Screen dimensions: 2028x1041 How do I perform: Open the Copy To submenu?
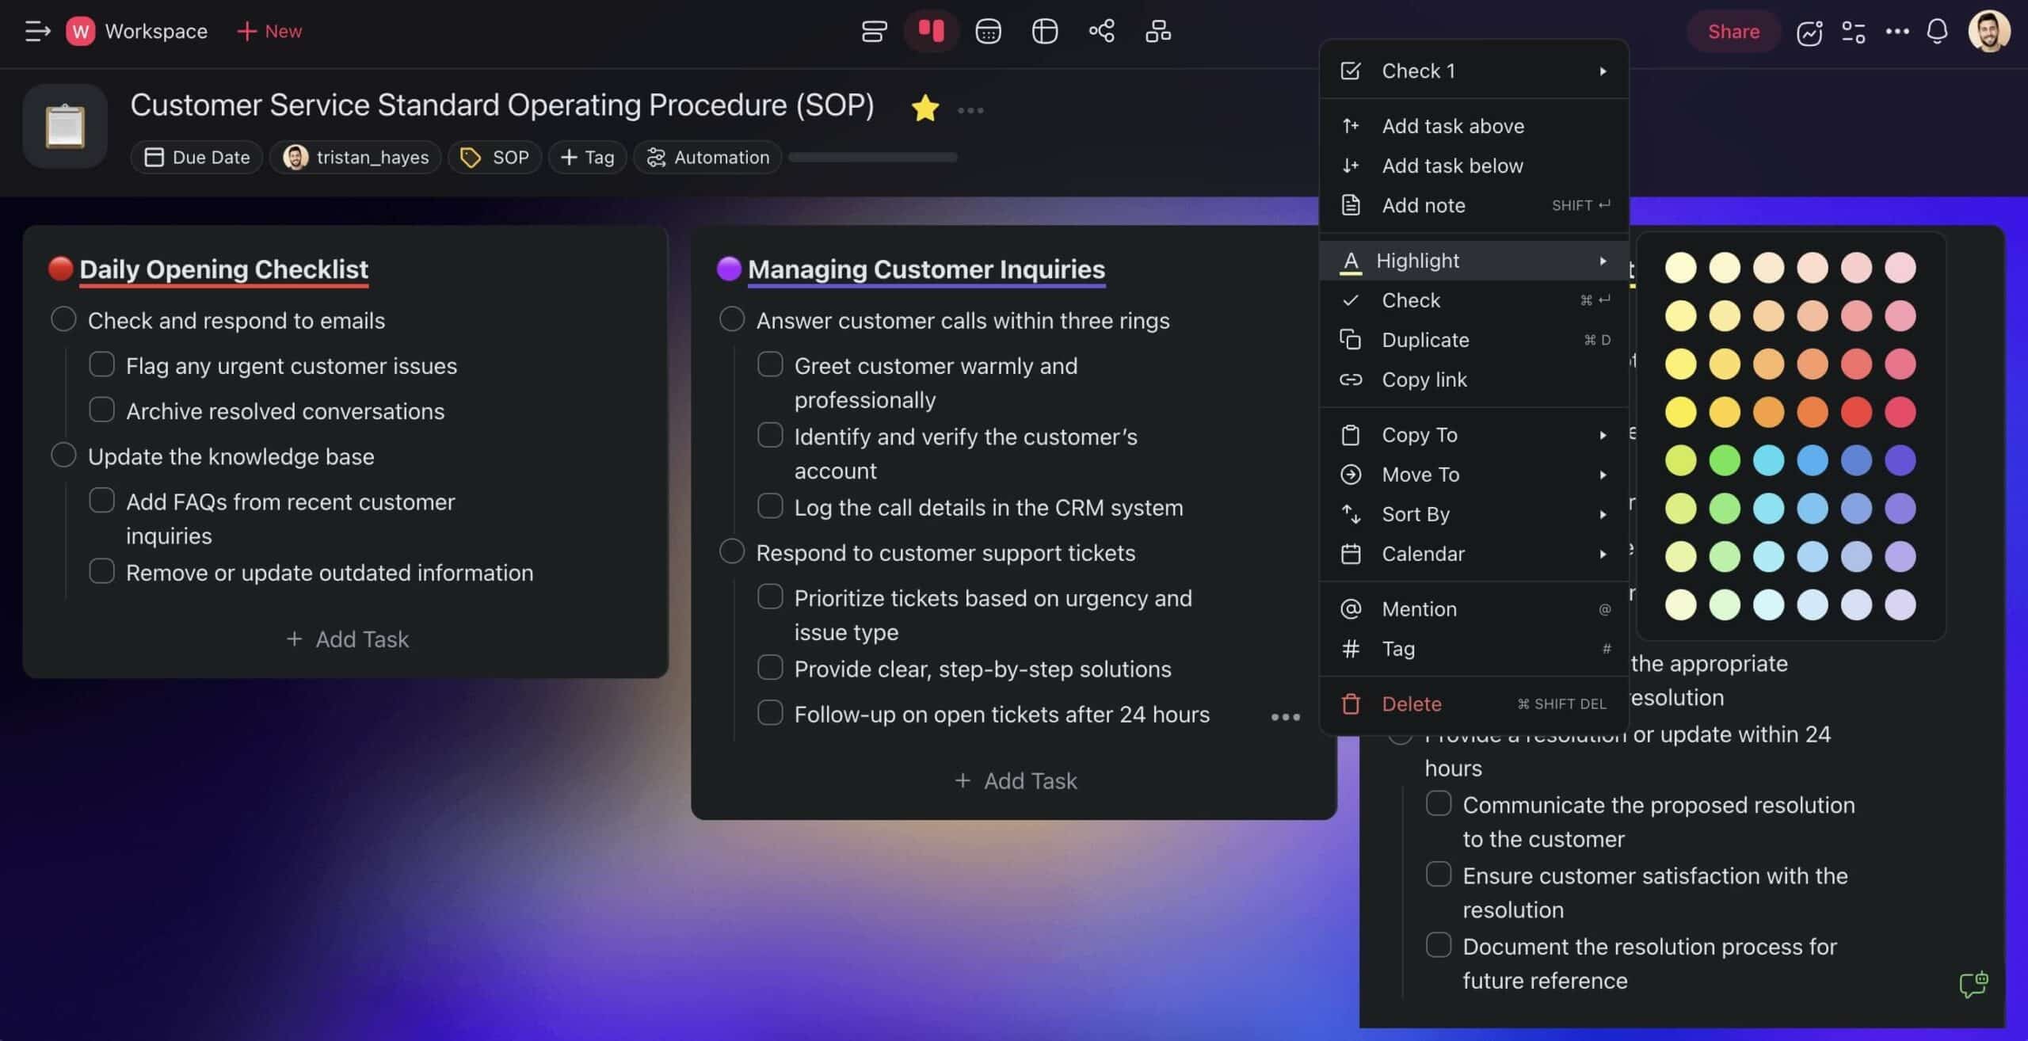point(1476,434)
